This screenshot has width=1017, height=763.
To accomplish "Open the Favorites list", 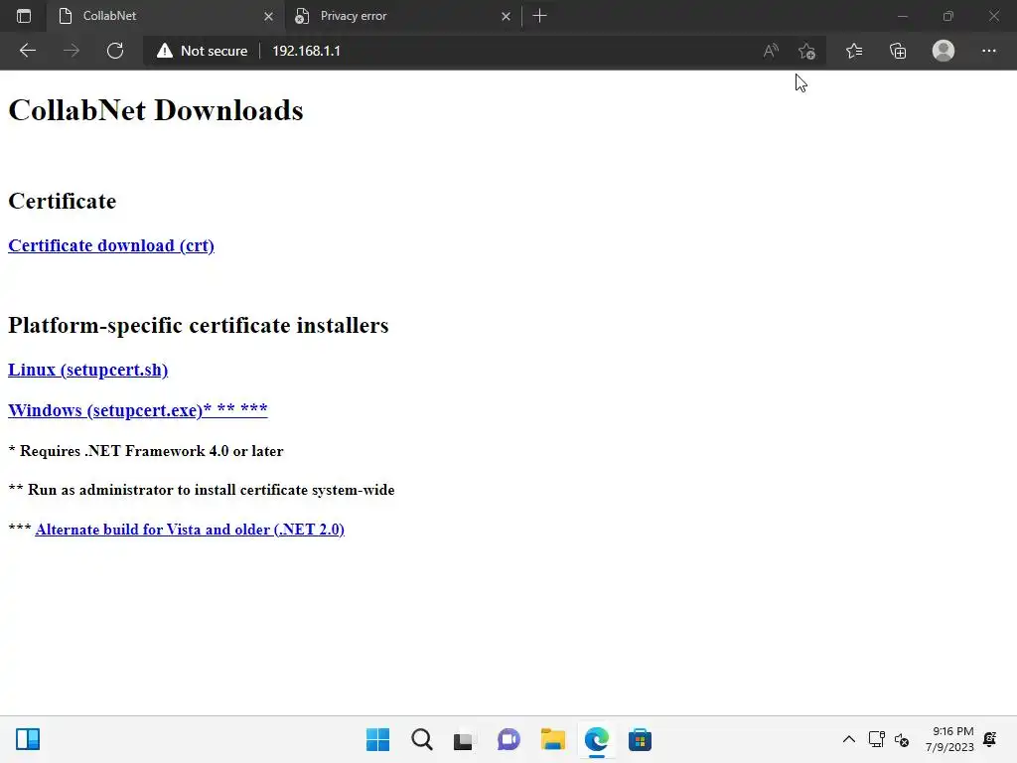I will (854, 51).
